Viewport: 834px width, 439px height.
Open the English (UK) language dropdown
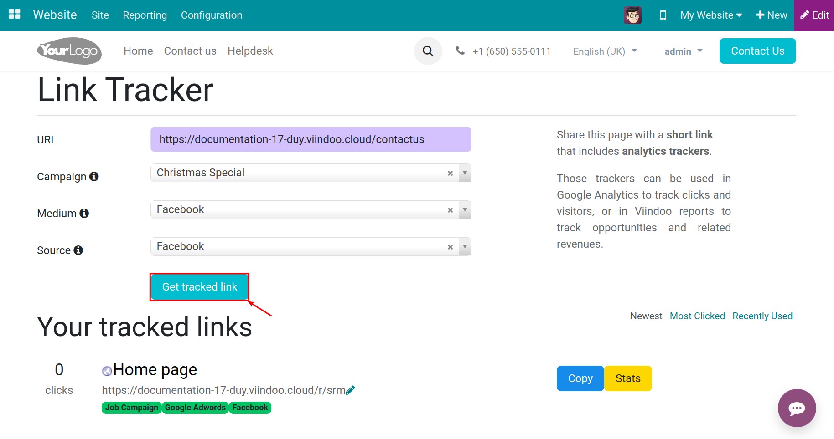605,51
